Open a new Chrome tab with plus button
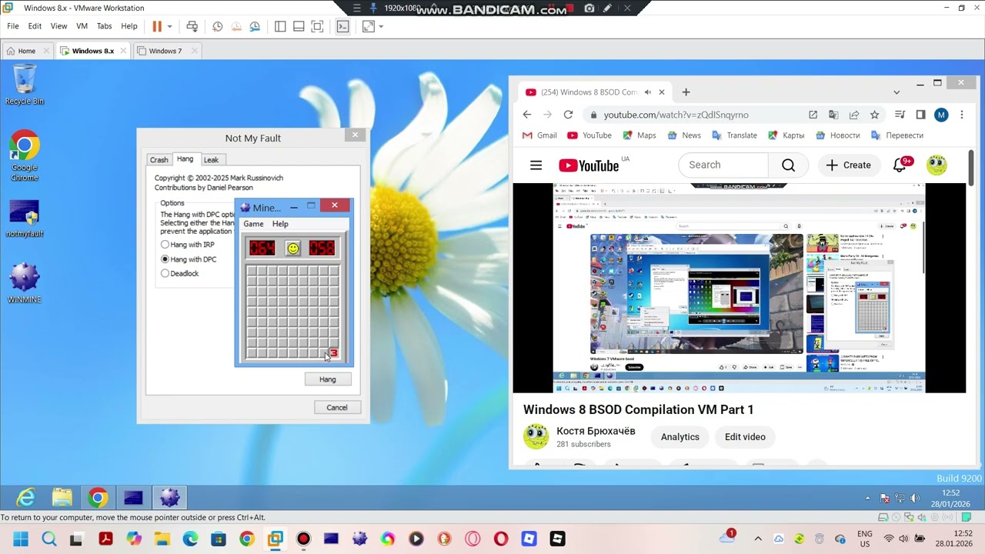Image resolution: width=985 pixels, height=554 pixels. tap(686, 92)
